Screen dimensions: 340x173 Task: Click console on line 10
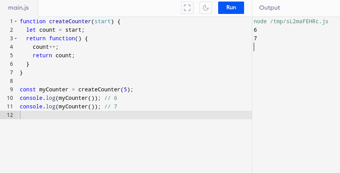[x=31, y=98]
